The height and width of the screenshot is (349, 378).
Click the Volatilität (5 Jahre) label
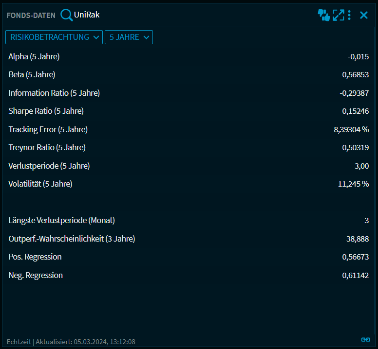coord(40,184)
